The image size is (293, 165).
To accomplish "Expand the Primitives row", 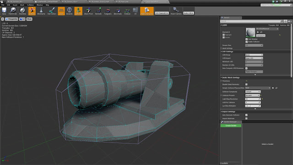I will [222, 81].
